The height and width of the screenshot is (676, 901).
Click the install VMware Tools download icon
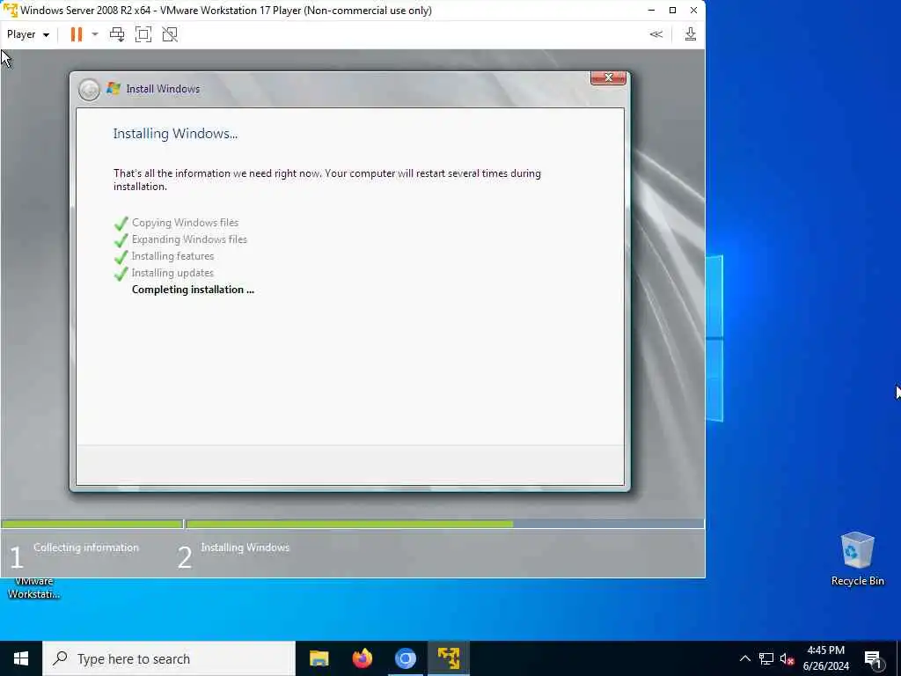tap(690, 34)
